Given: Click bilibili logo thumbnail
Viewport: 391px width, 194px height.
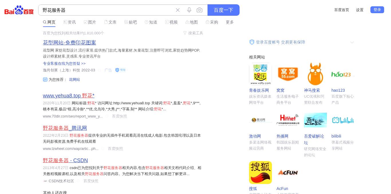Looking at the screenshot, I should [343, 120].
